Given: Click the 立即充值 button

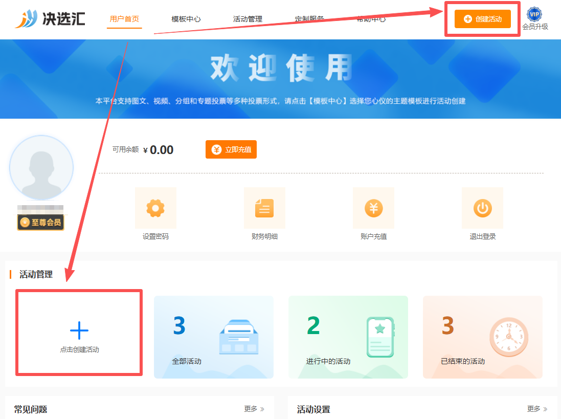Looking at the screenshot, I should tap(231, 149).
